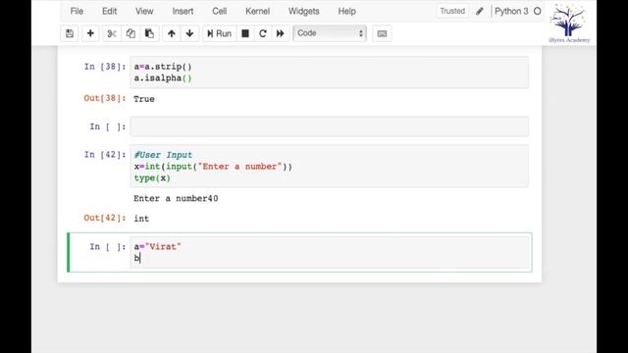
Task: Click the In [42] prompt label
Action: pos(105,155)
